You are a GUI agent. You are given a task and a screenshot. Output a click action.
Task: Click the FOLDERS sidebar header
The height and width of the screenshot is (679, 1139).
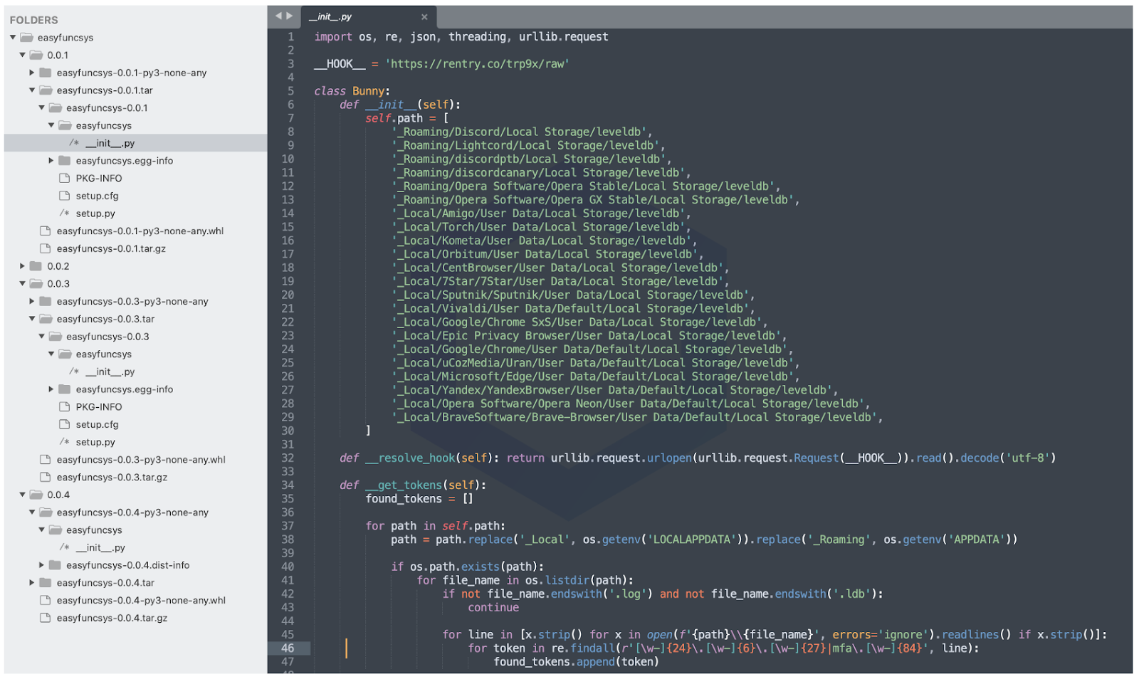pyautogui.click(x=34, y=19)
